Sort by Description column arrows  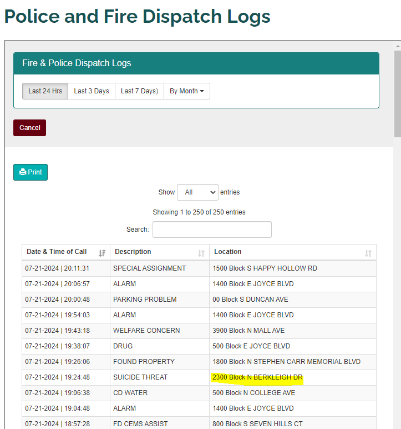pyautogui.click(x=201, y=253)
